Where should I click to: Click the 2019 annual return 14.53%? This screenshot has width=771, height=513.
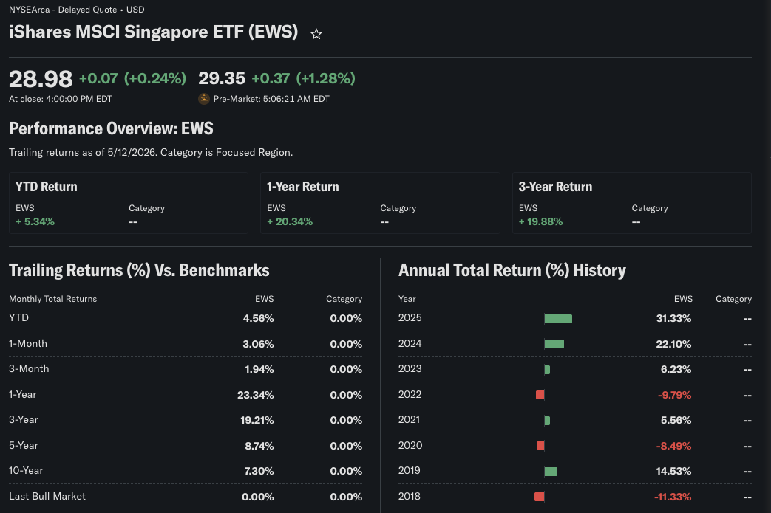(x=673, y=471)
